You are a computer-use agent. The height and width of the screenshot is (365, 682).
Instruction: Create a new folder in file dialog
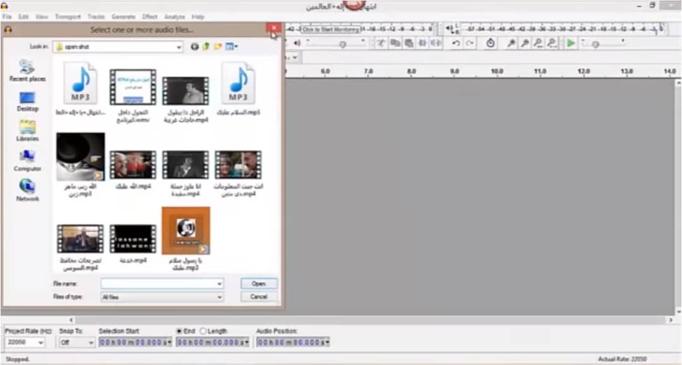click(217, 47)
